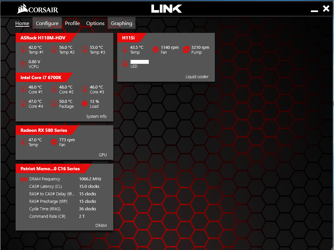Click the 3210 rpm Pump reading
The width and height of the screenshot is (334, 250).
click(x=200, y=48)
